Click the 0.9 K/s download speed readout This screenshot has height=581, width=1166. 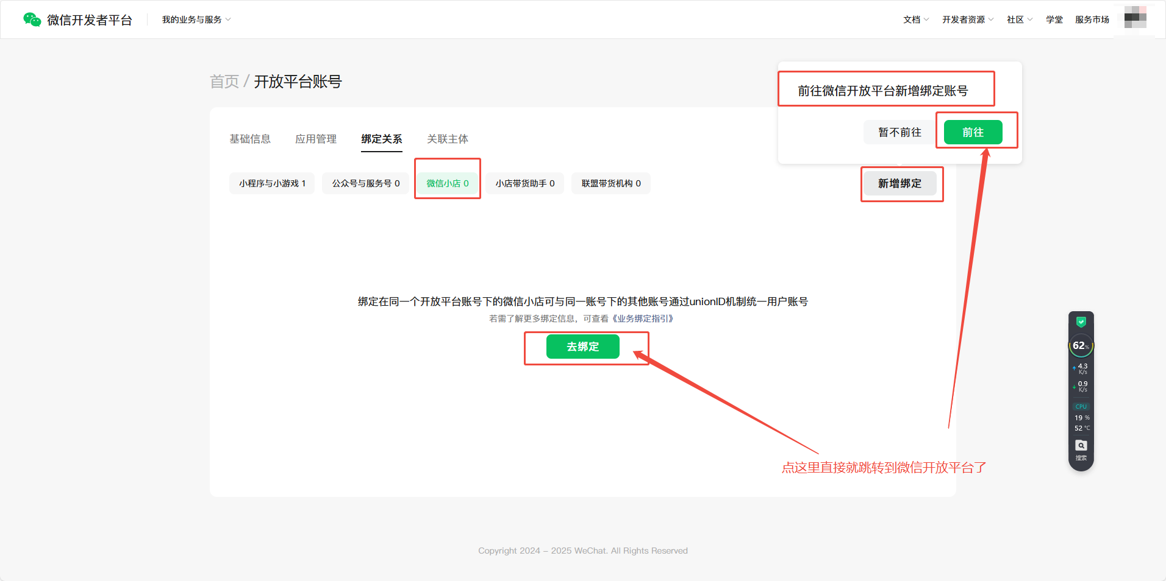coord(1081,386)
